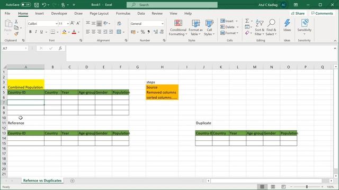Open the Comments pane
This screenshot has width=339, height=190.
[322, 13]
